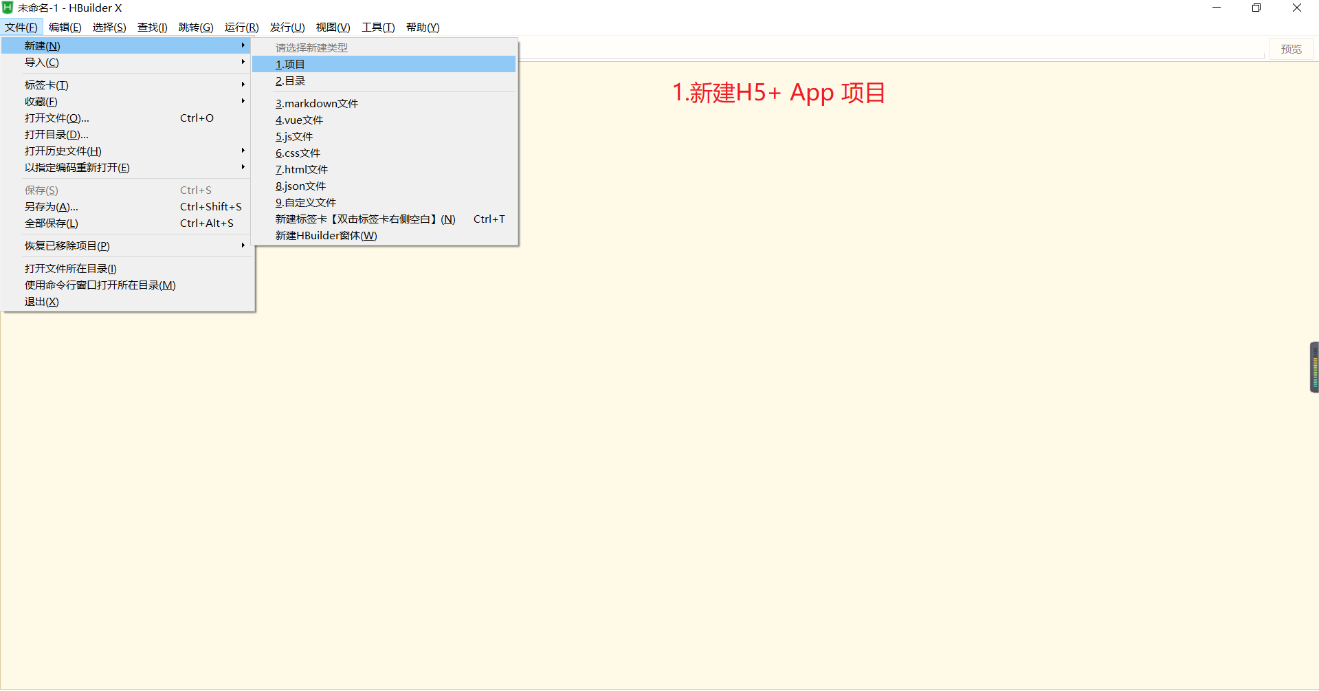Create a new css文件
The height and width of the screenshot is (691, 1319).
pyautogui.click(x=298, y=153)
